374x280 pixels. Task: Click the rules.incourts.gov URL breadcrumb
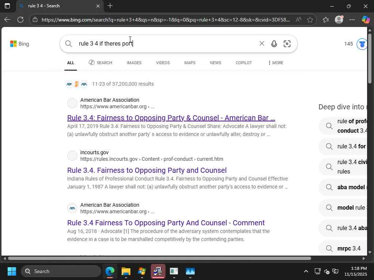click(x=152, y=159)
